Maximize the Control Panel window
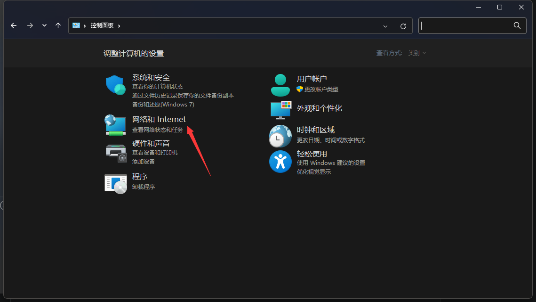The height and width of the screenshot is (302, 536). [x=500, y=7]
